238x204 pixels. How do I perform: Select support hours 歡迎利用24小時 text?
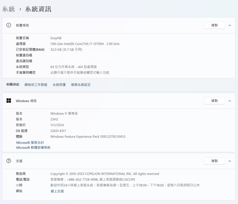click(x=125, y=185)
